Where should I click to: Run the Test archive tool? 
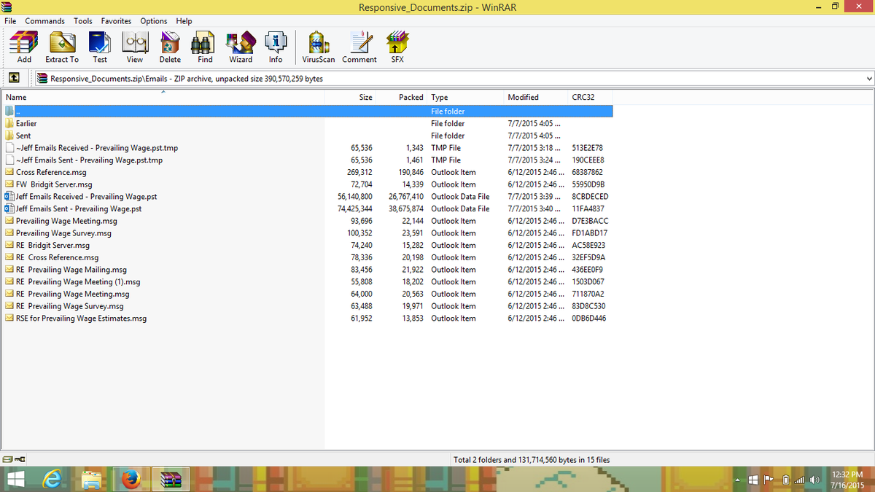(x=100, y=47)
